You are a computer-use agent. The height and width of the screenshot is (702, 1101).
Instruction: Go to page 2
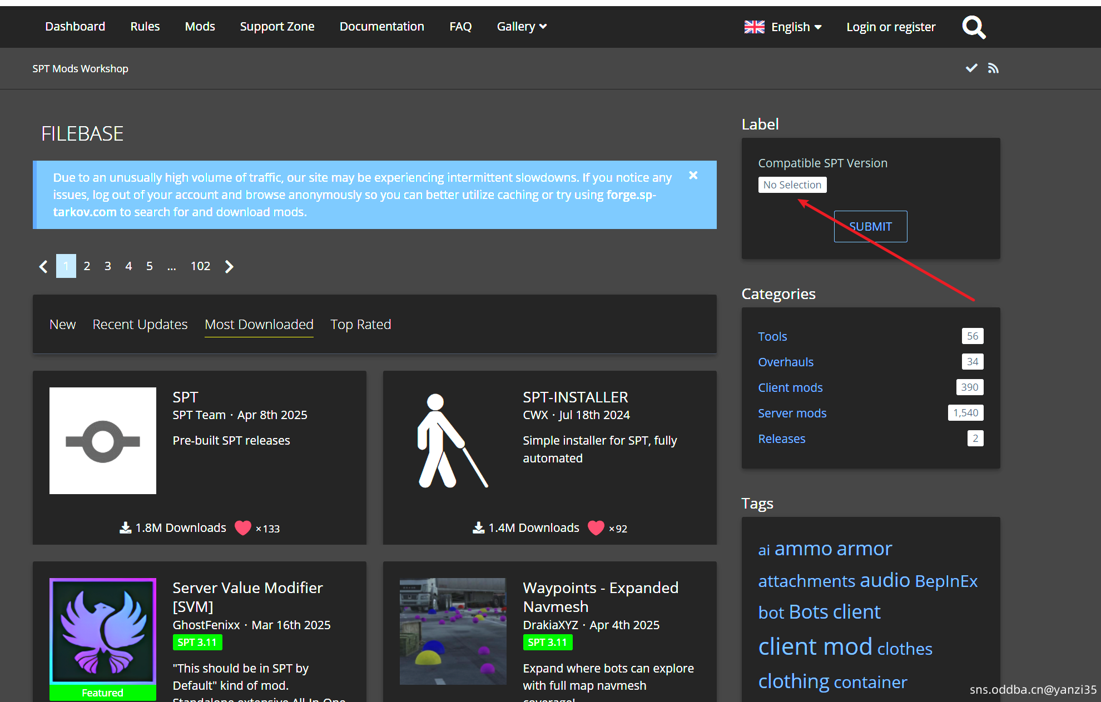click(87, 266)
